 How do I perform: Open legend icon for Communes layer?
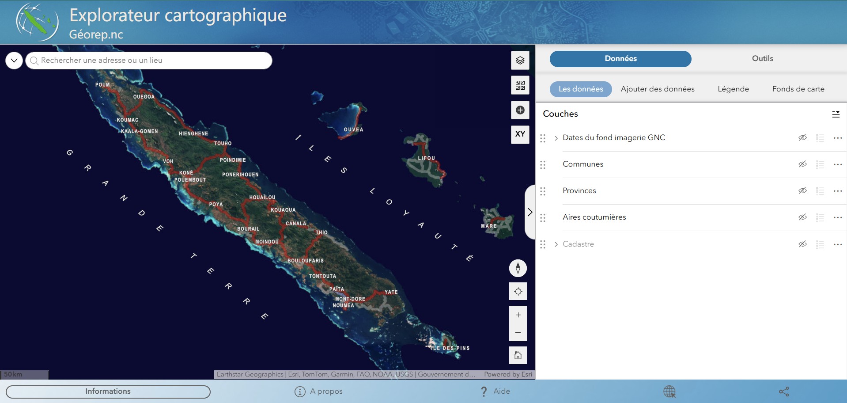click(820, 164)
